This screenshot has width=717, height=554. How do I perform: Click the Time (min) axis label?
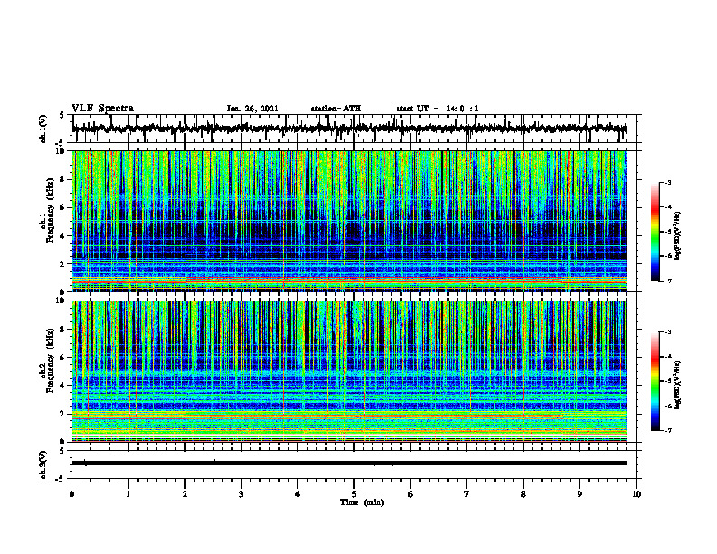pyautogui.click(x=362, y=502)
